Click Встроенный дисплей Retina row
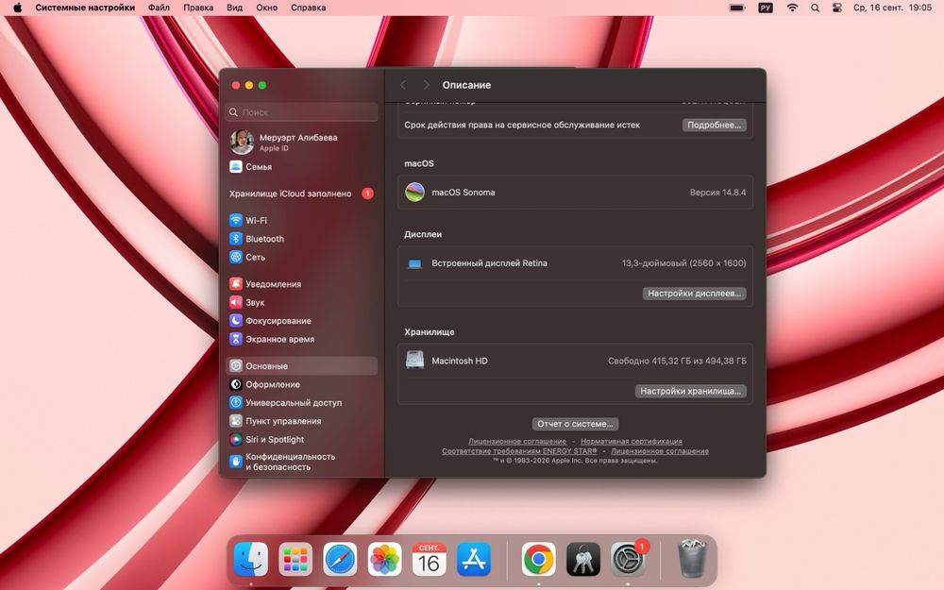Screen dimensions: 944x590 point(575,263)
